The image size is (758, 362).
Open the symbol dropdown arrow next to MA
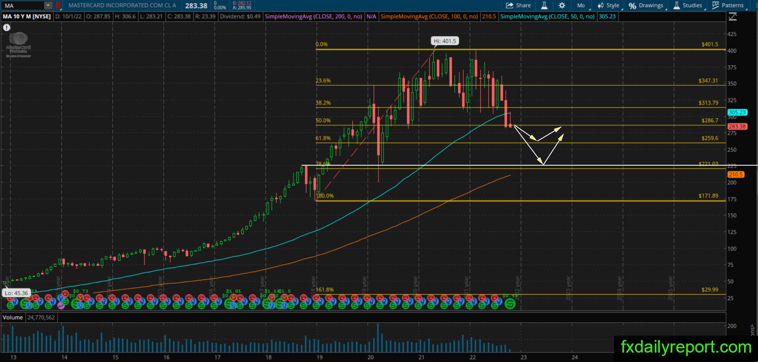(48, 6)
